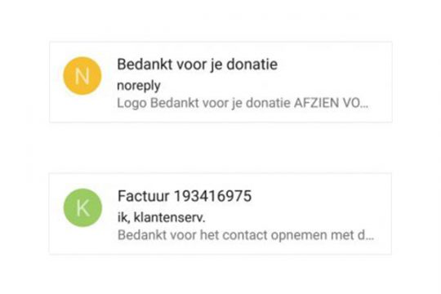Open the 'Factuur 193416975' email subject
Image resolution: width=441 pixels, height=294 pixels.
tap(185, 196)
